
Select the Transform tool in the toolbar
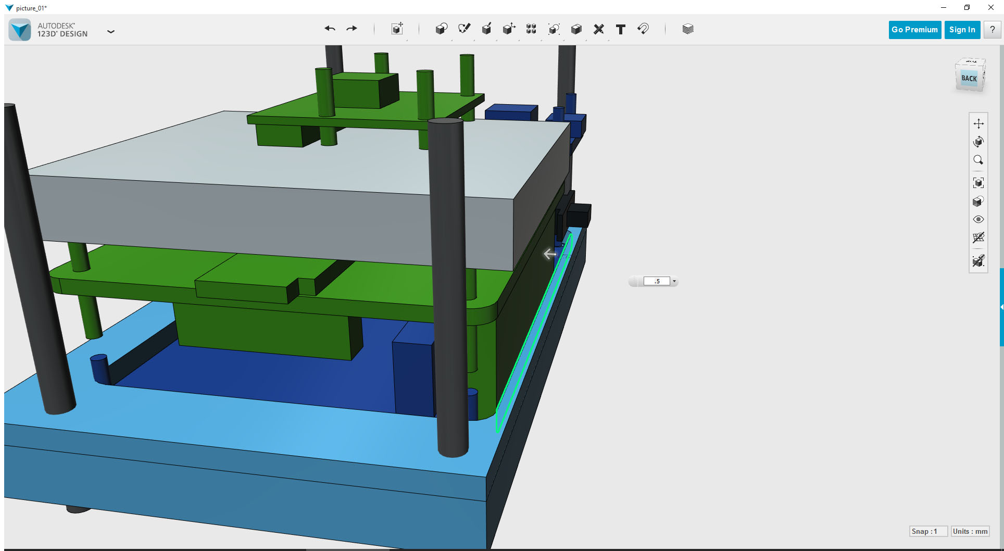(397, 30)
